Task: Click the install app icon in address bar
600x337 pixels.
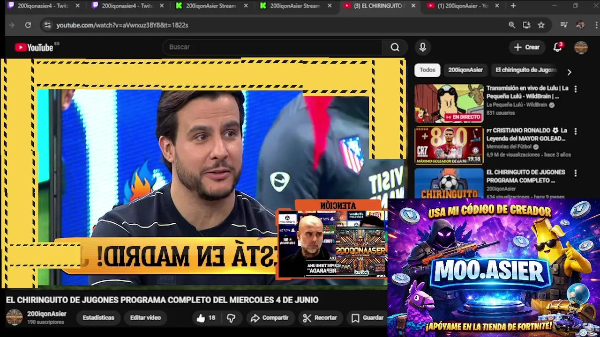Action: [526, 25]
